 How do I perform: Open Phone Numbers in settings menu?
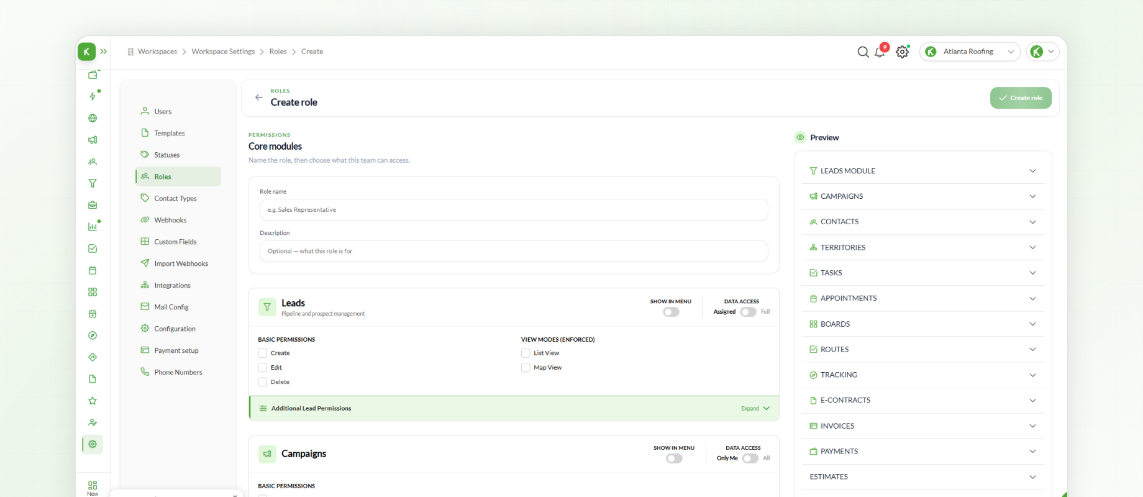(x=178, y=372)
